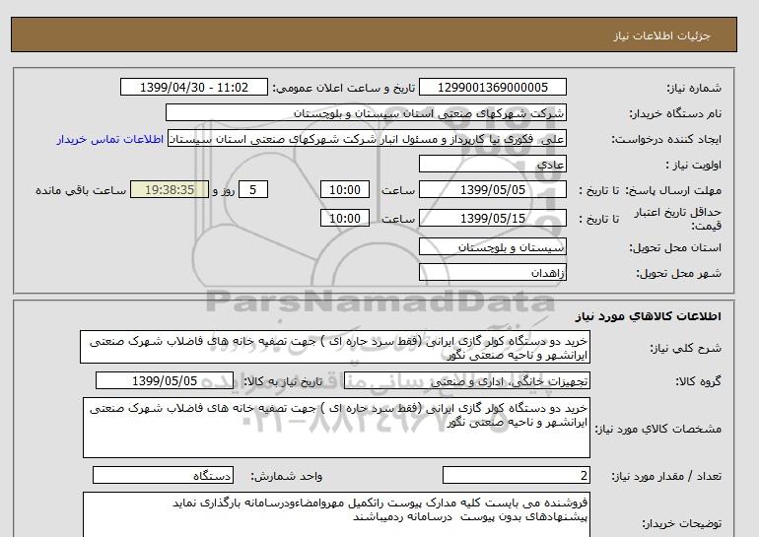
Task: Click the ساعت باقی مانده text
Action: pyautogui.click(x=81, y=190)
